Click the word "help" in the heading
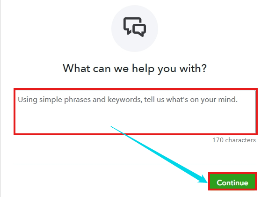This screenshot has height=197, width=268. click(143, 69)
